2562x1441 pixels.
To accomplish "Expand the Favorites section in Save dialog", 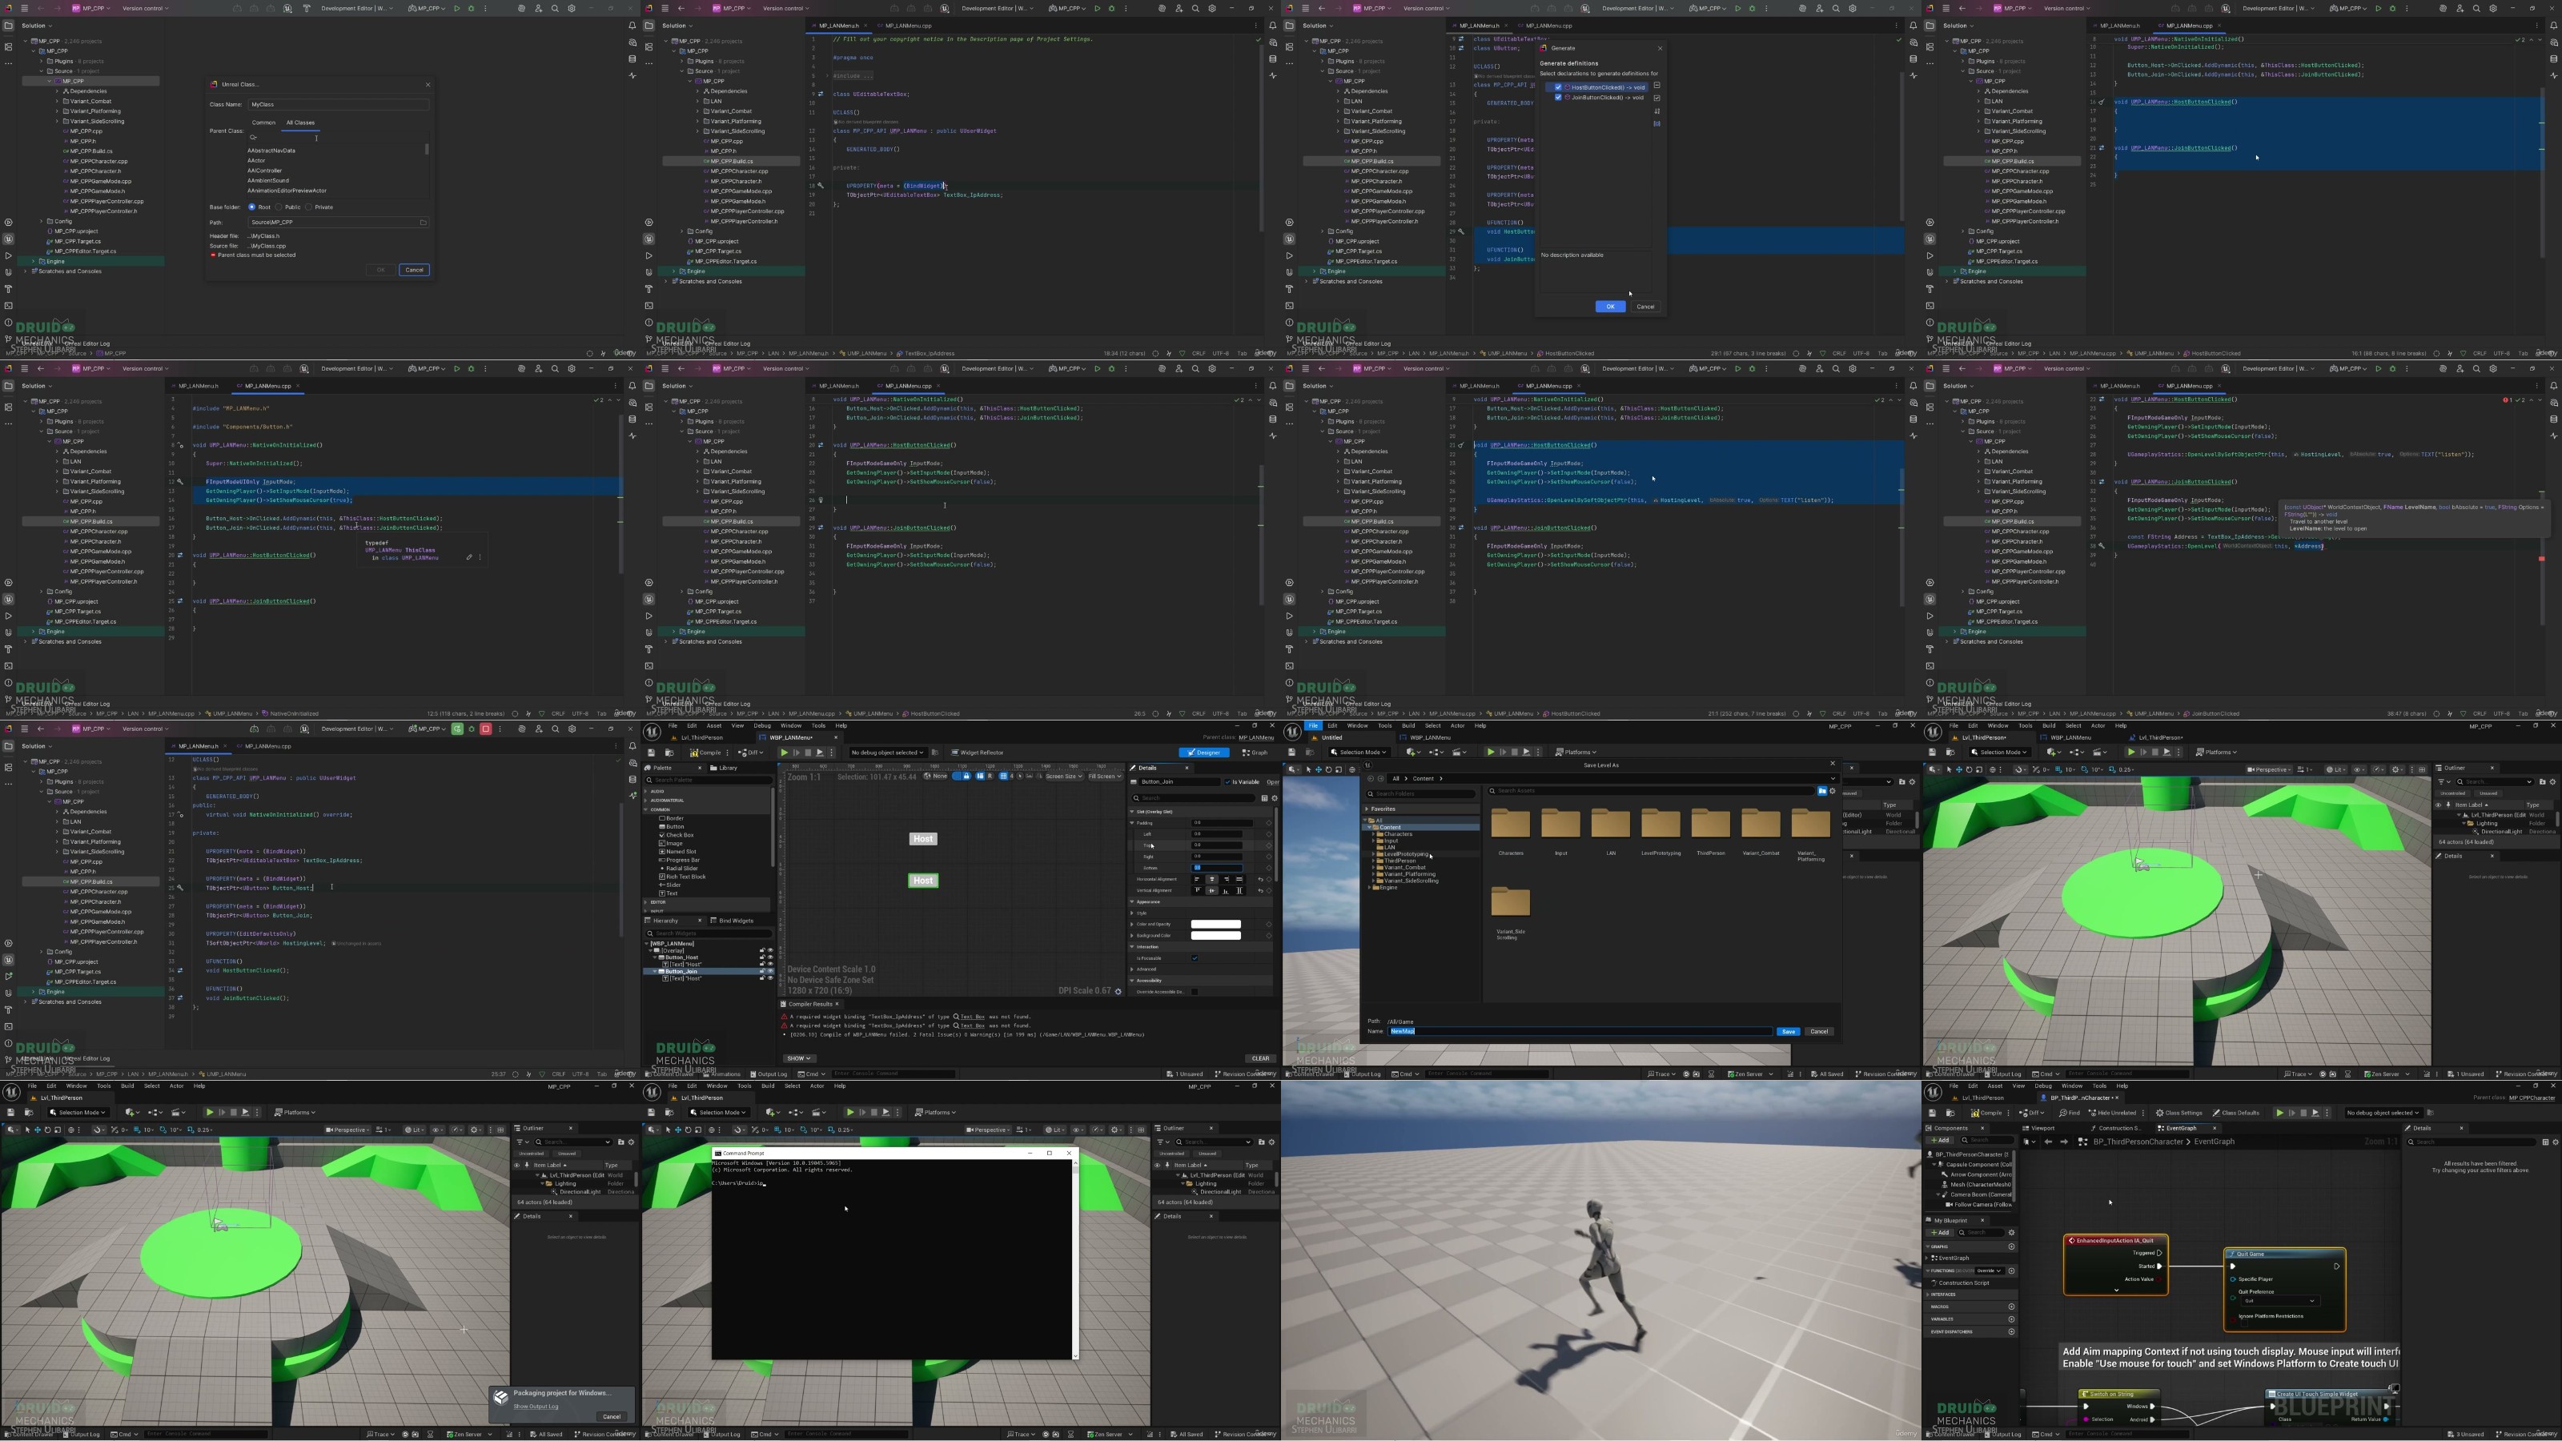I will pyautogui.click(x=1367, y=809).
